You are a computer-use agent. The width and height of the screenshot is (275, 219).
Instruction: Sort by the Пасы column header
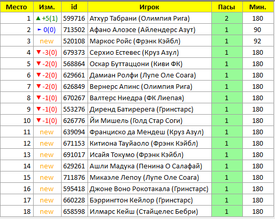coord(227,7)
